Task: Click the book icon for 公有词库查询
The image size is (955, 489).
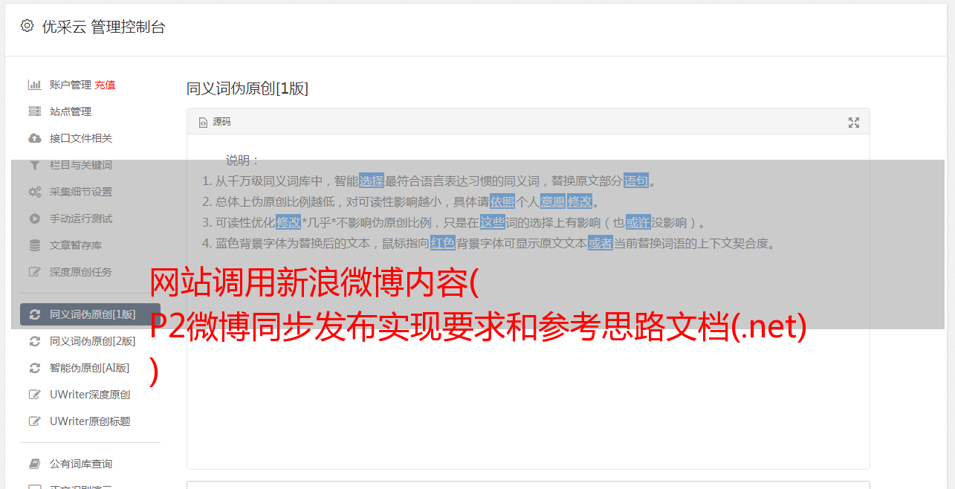Action: (34, 464)
